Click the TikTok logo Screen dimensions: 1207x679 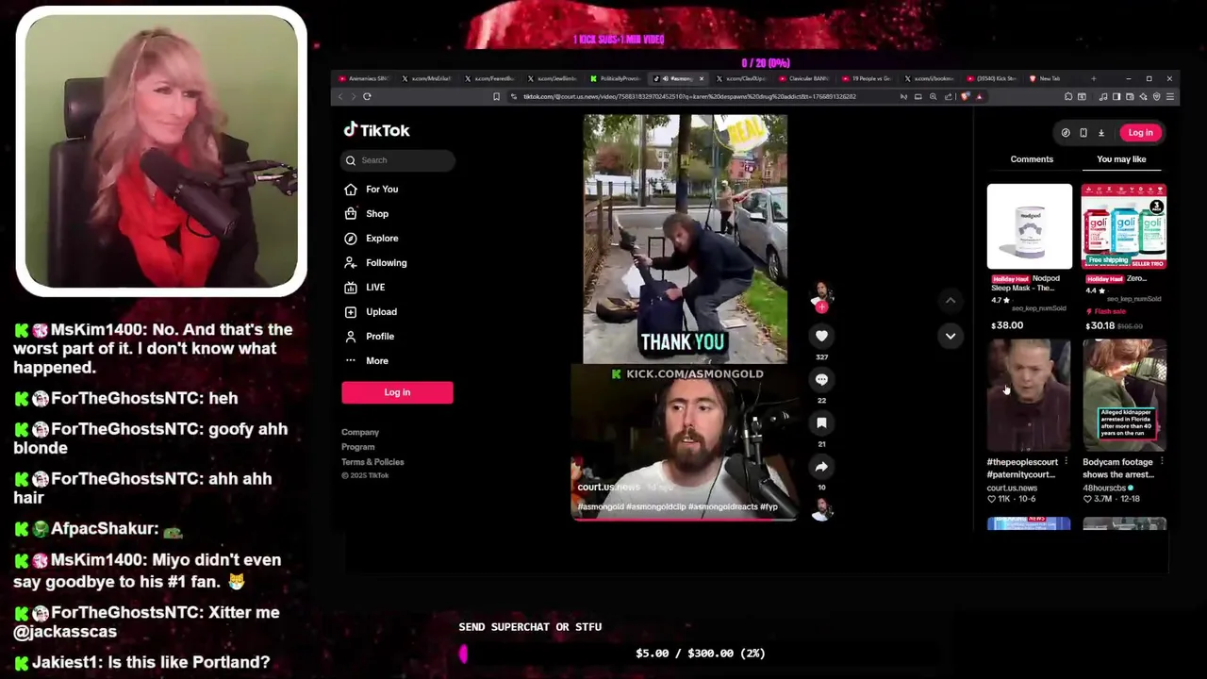(376, 130)
